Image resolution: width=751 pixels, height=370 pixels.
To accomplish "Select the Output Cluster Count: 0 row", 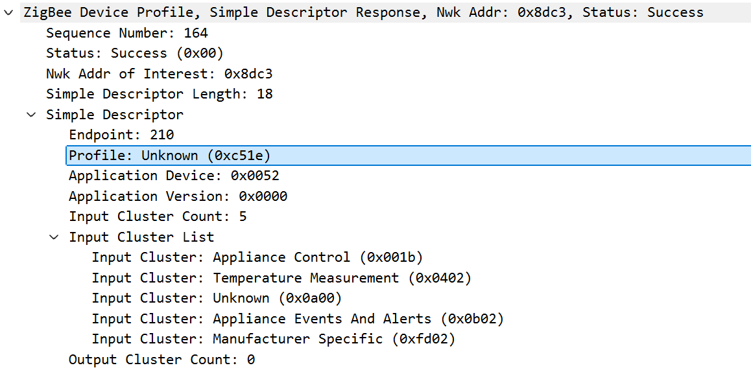I will (162, 360).
